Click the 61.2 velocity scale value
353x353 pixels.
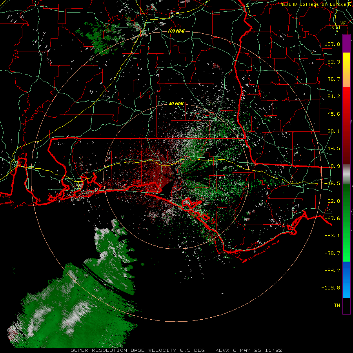[x=334, y=96]
